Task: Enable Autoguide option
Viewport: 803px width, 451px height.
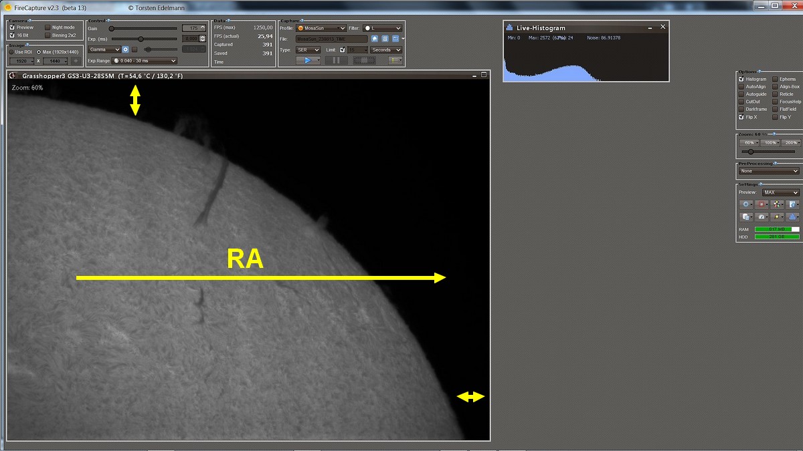Action: click(x=741, y=94)
